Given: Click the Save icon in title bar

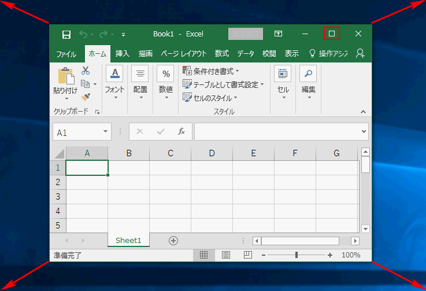Looking at the screenshot, I should (66, 34).
